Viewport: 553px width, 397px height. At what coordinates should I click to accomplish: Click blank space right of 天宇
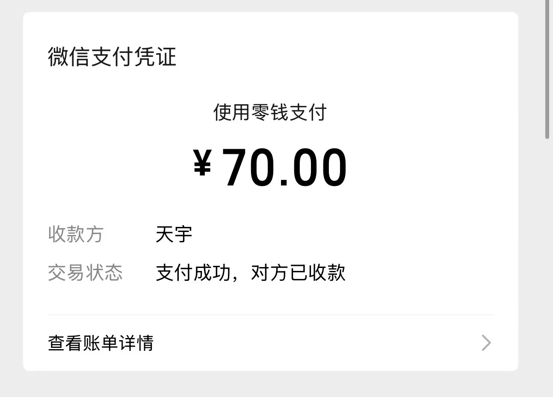(342, 234)
